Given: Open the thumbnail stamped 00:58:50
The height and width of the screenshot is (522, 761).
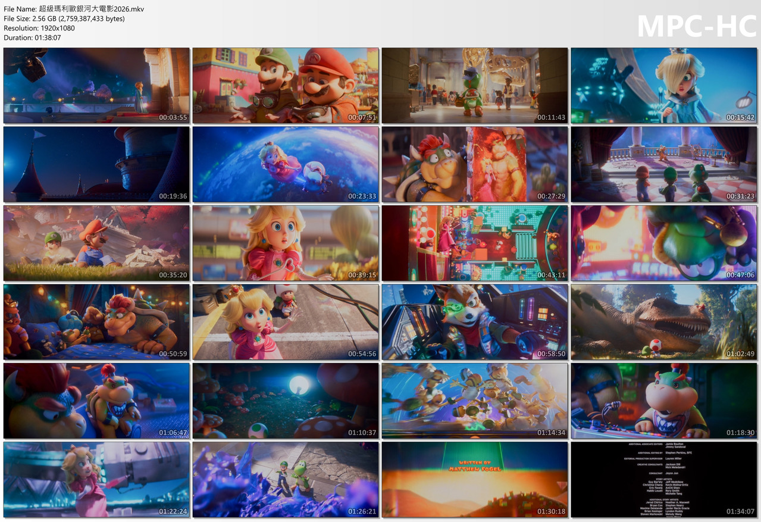Looking at the screenshot, I should [x=475, y=322].
